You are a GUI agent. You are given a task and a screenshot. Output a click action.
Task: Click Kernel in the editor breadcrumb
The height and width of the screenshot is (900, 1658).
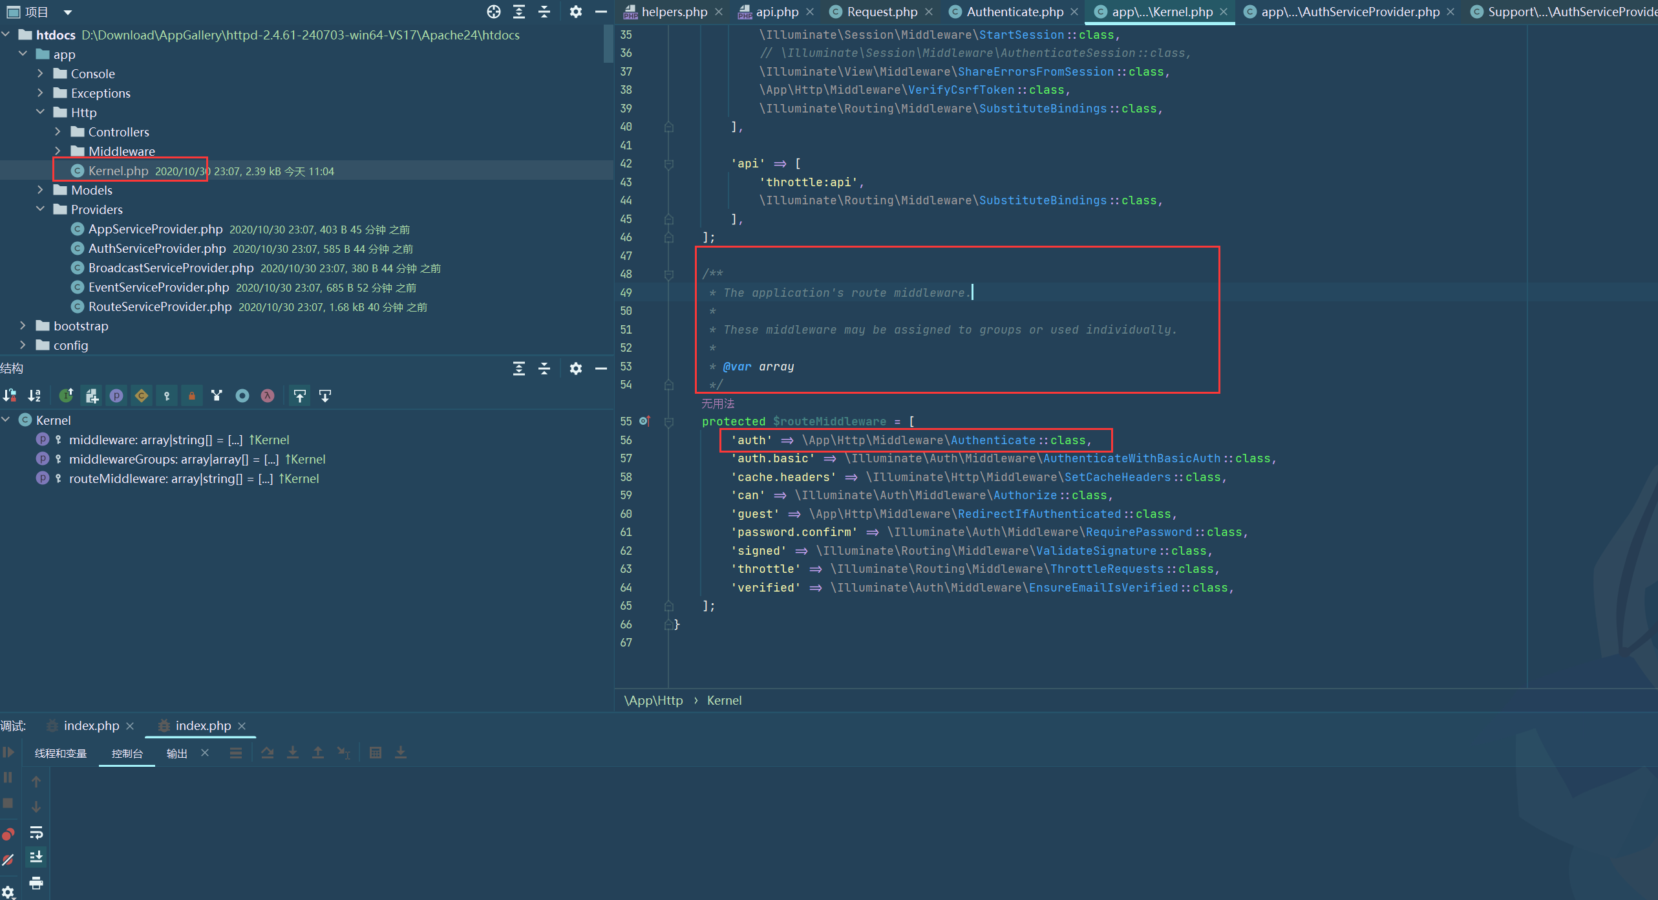[x=724, y=700]
